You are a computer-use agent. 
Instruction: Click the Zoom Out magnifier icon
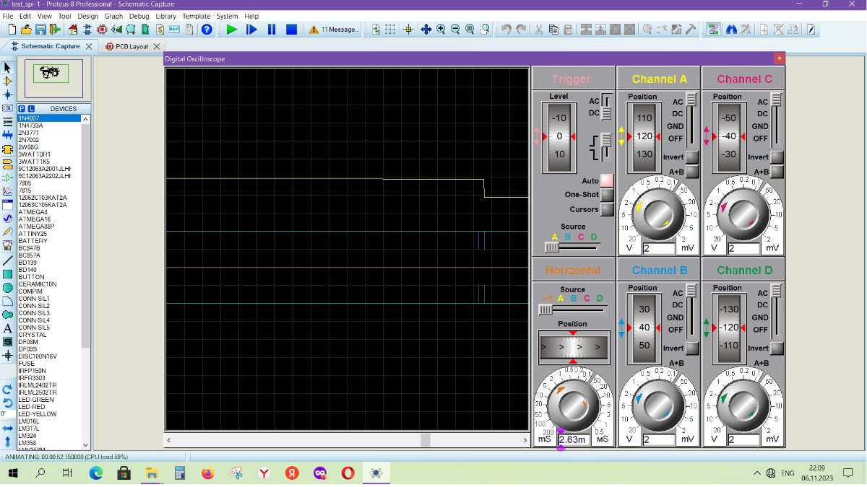455,30
